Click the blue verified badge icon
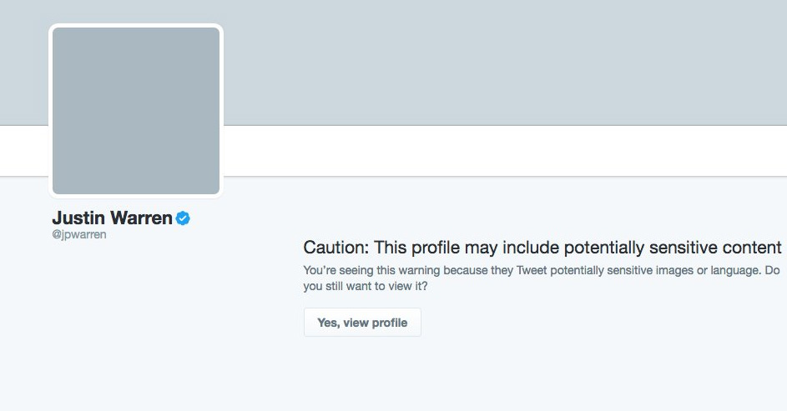 (183, 218)
